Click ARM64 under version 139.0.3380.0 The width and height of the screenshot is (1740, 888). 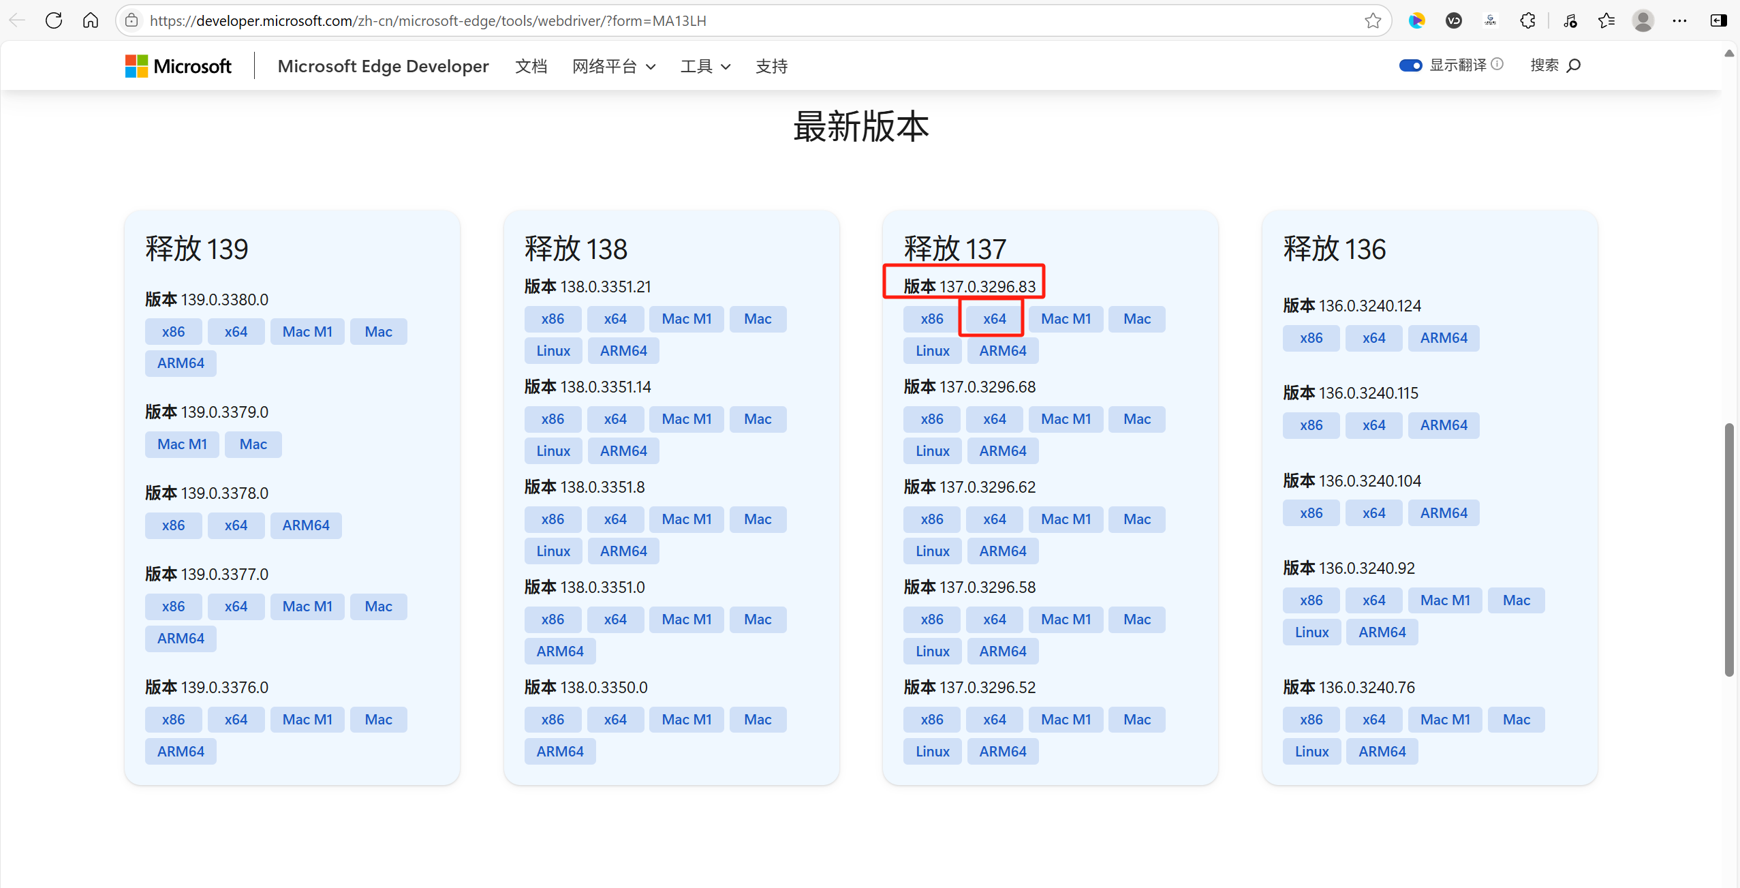[x=181, y=363]
